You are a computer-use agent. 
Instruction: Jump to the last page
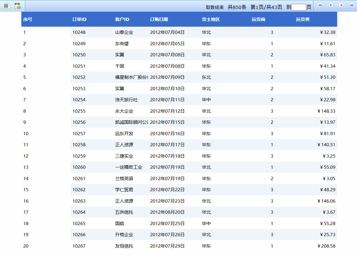click(x=352, y=5)
